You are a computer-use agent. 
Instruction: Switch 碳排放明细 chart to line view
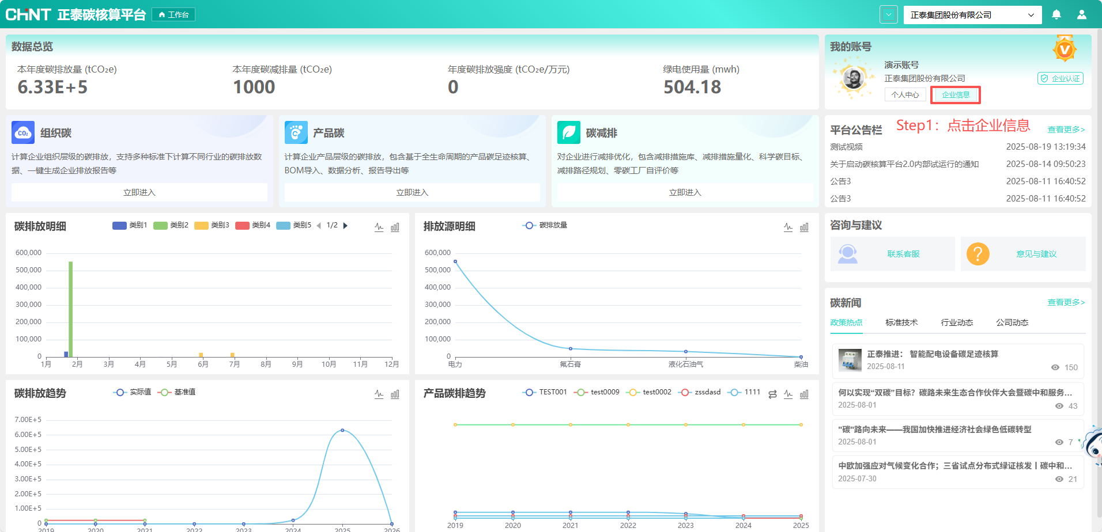coord(379,227)
